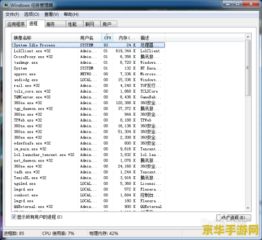The image size is (262, 240).
Task: Toggle 显示所有用户的进程 checkbox
Action: click(x=14, y=217)
